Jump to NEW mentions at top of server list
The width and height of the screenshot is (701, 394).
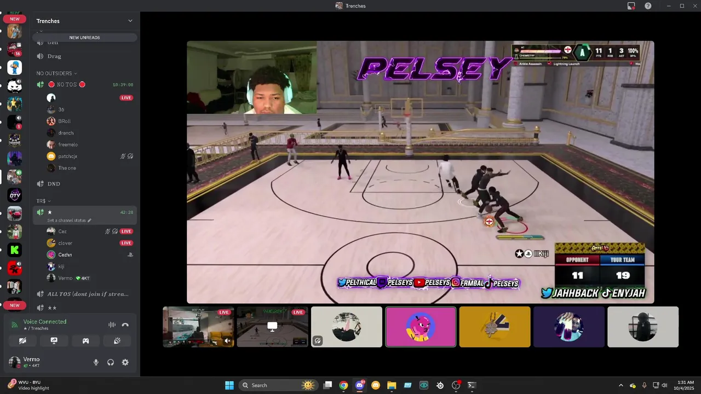pyautogui.click(x=14, y=19)
